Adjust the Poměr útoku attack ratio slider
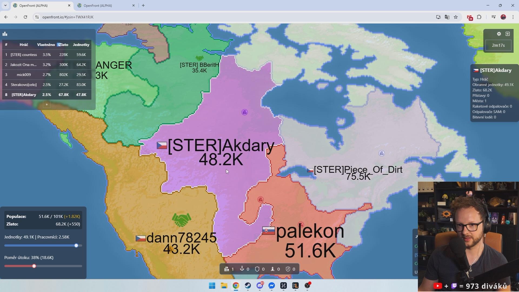This screenshot has height=292, width=519. pos(43,266)
